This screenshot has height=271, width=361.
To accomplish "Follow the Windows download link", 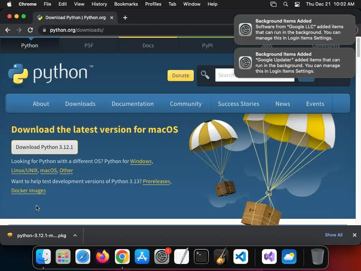I will (141, 161).
